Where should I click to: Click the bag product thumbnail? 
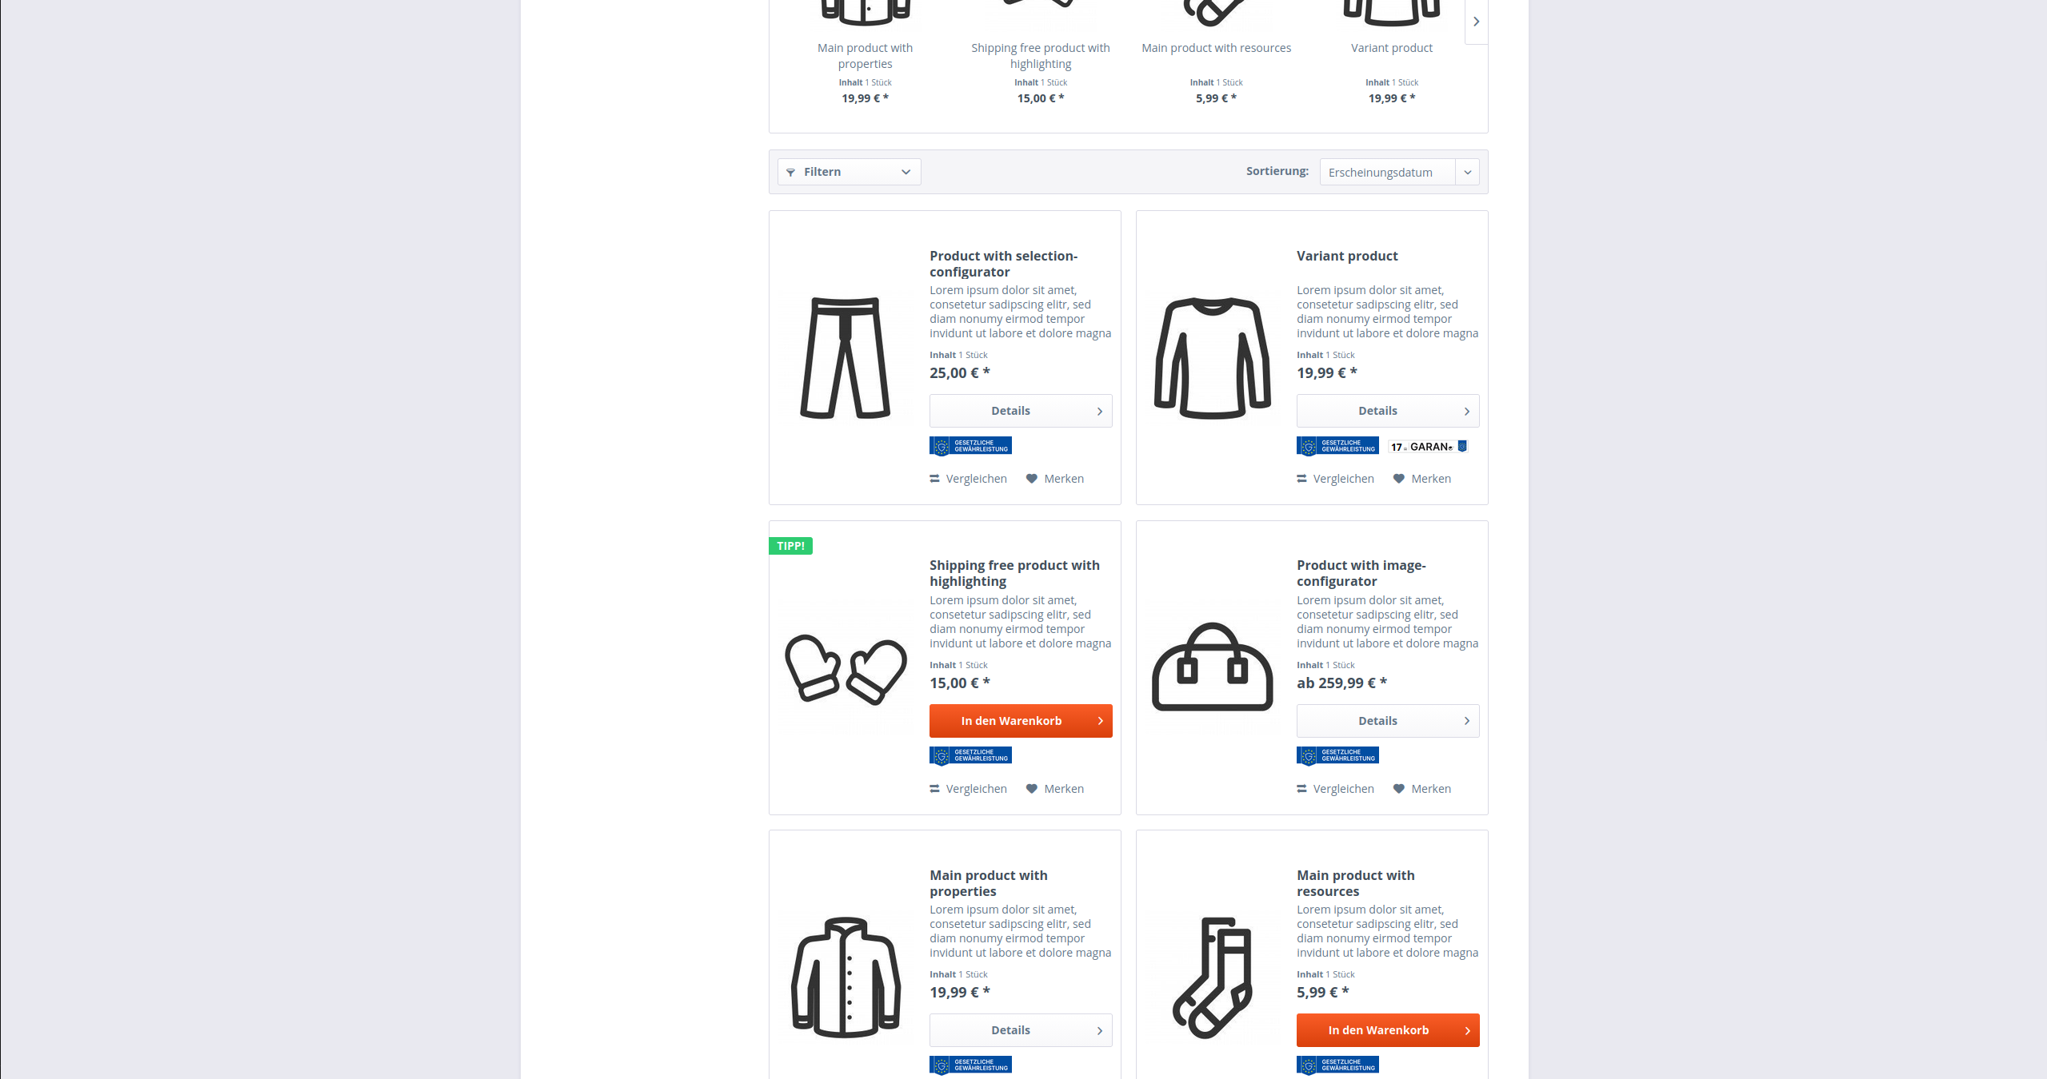pos(1213,667)
